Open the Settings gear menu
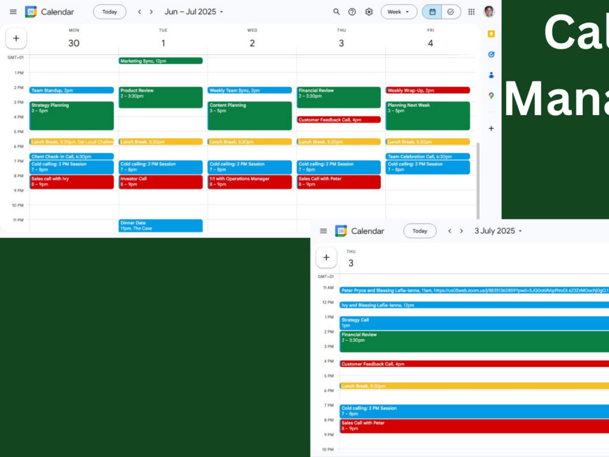Screen dimensions: 609x457 pyautogui.click(x=368, y=12)
